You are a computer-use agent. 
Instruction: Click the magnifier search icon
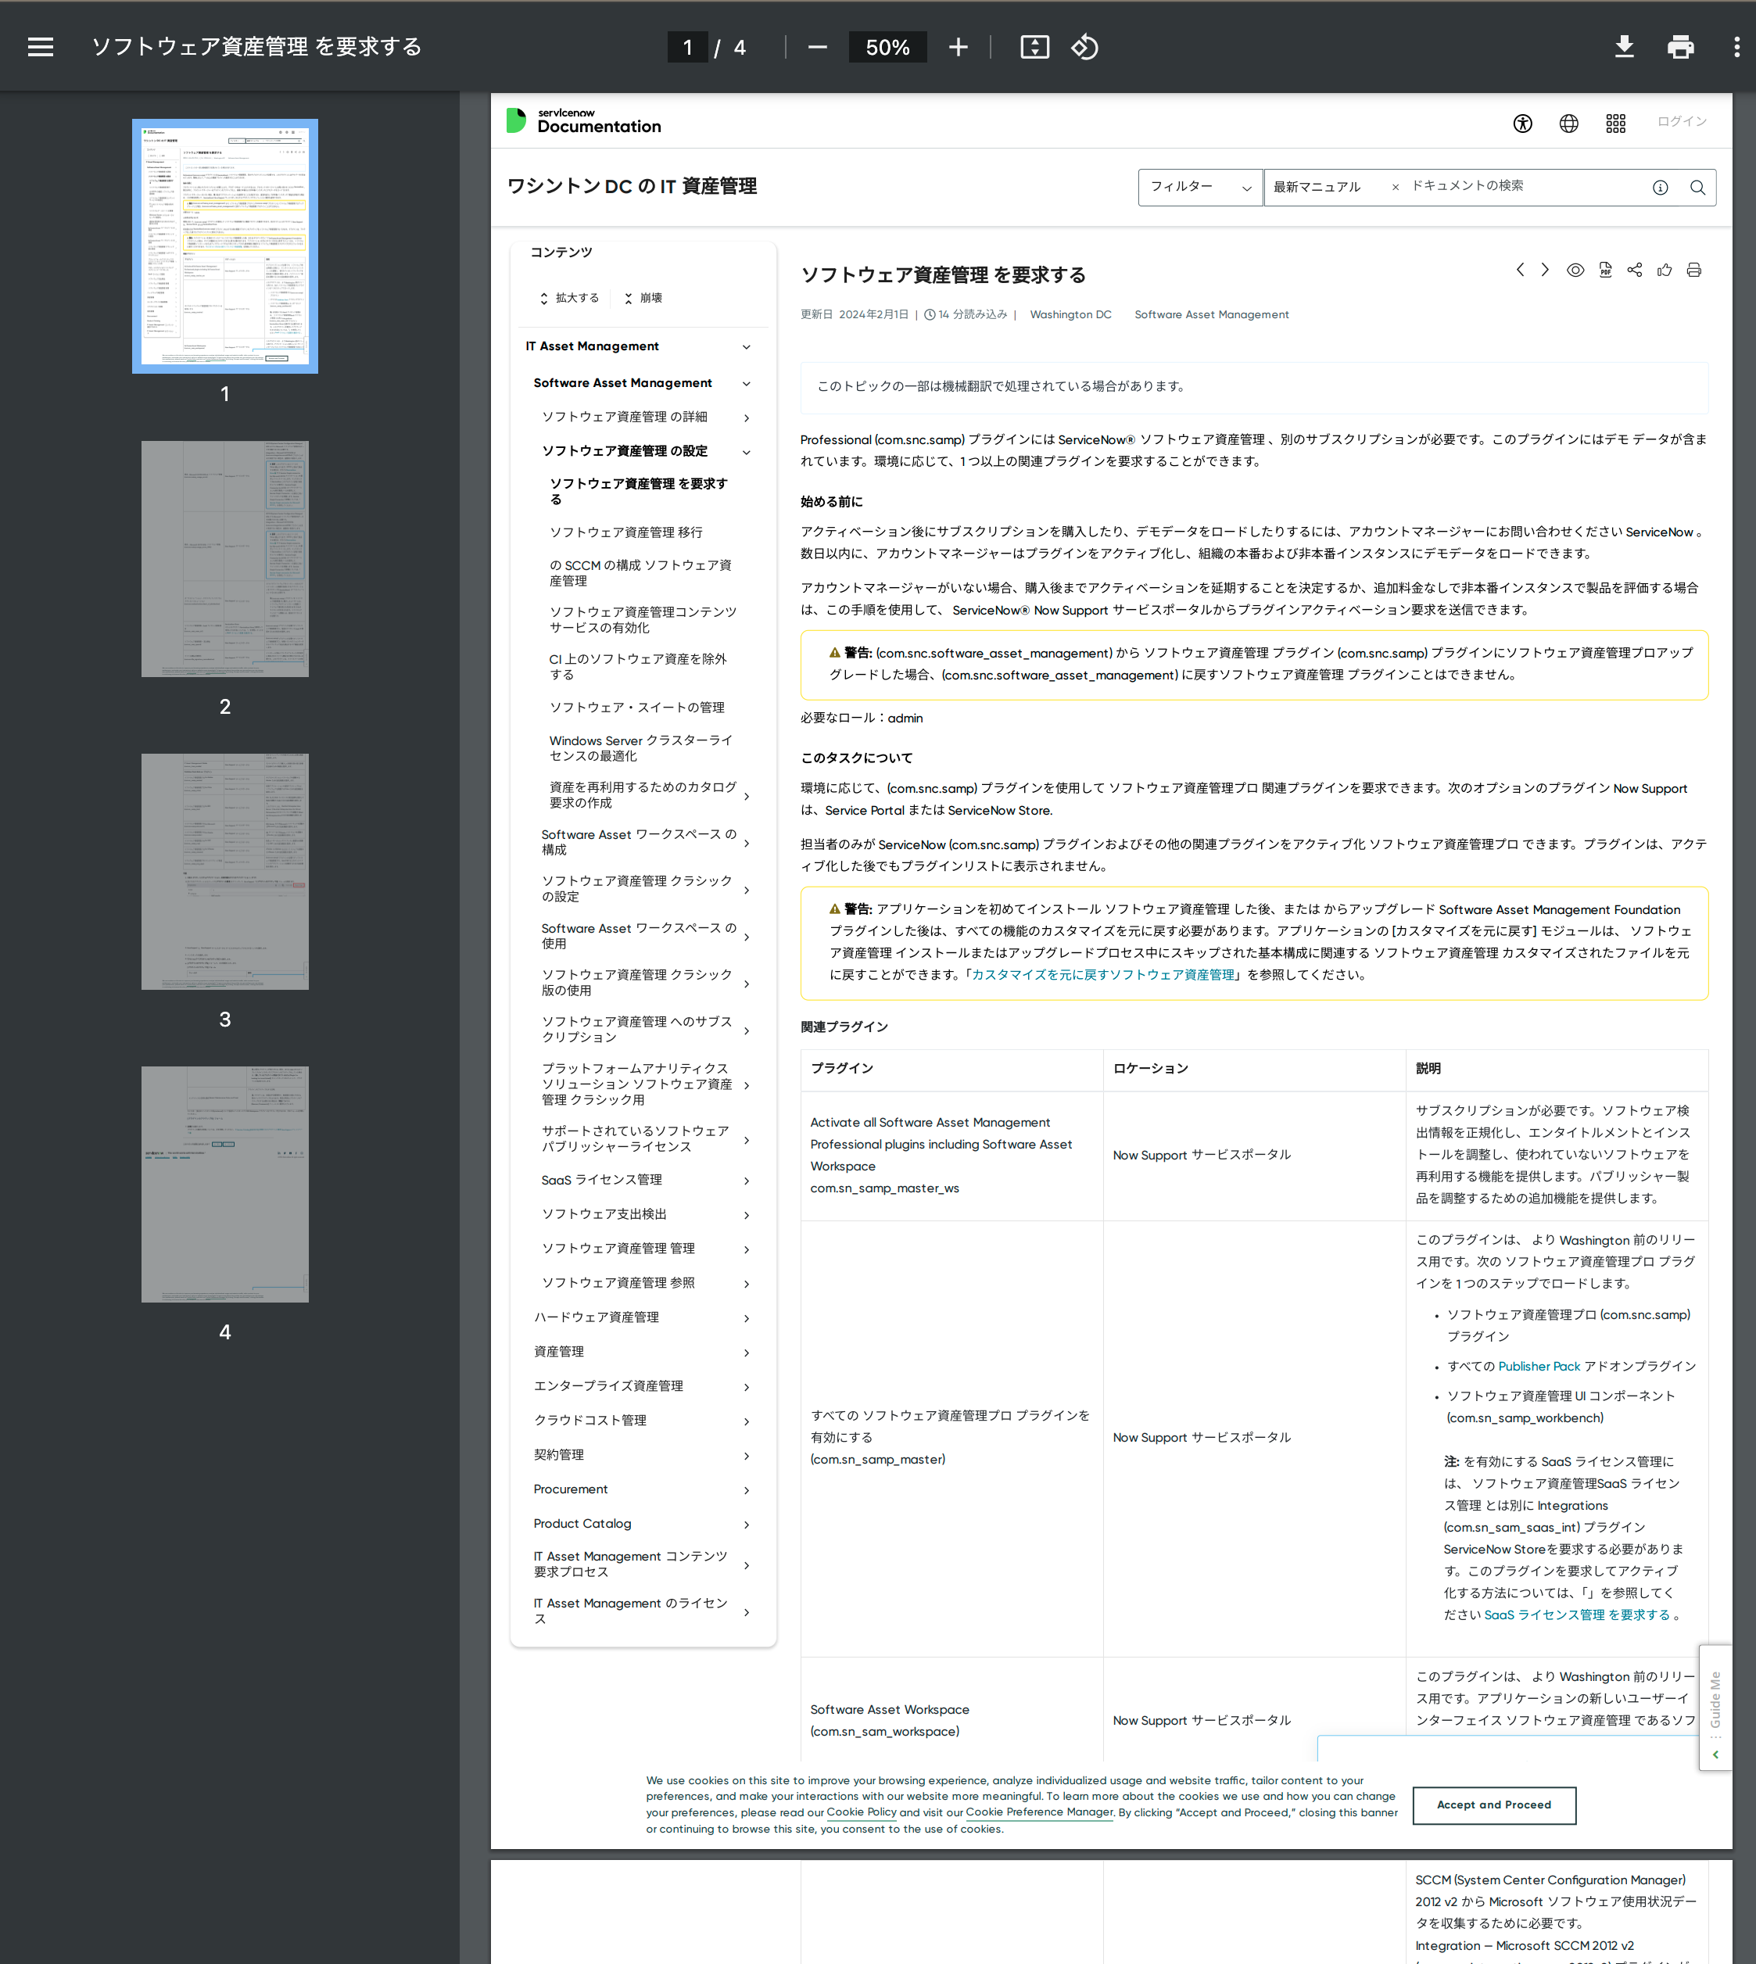(x=1697, y=187)
